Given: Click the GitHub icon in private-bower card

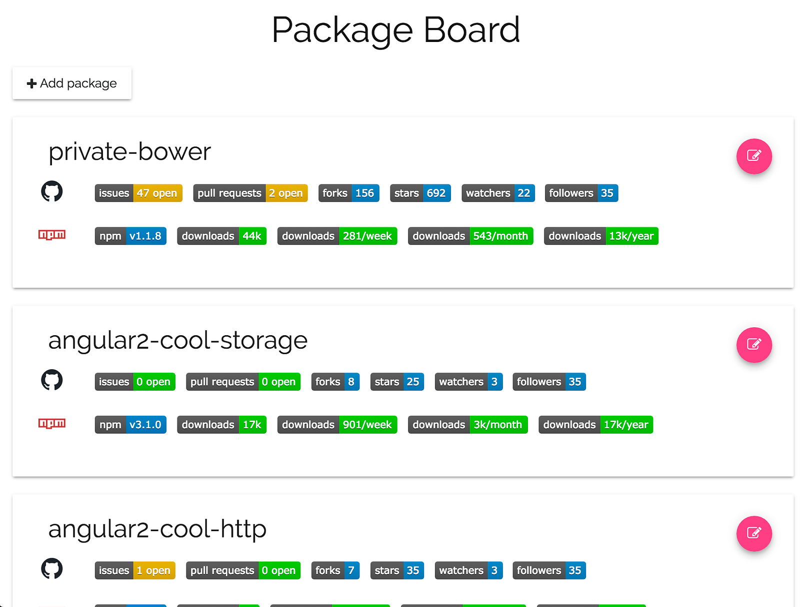Looking at the screenshot, I should [52, 191].
